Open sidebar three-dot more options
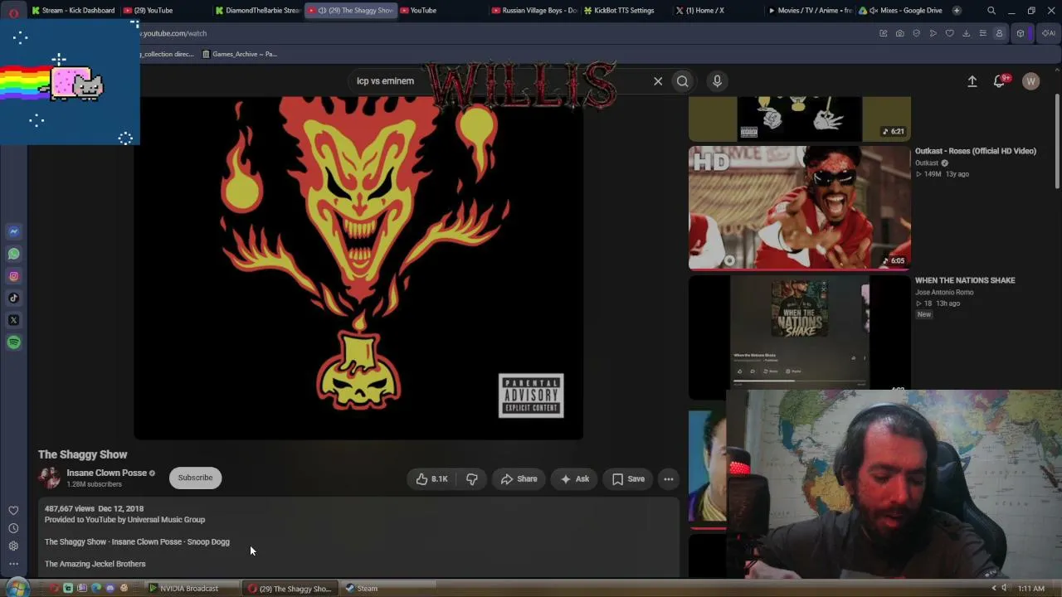Screen dimensions: 1062x597 click(13, 564)
